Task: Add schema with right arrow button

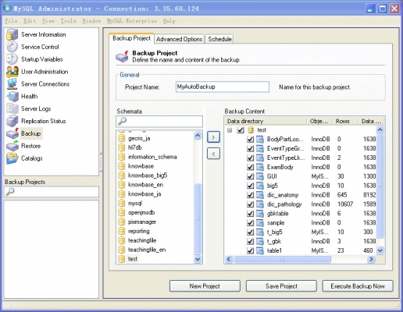Action: tap(213, 137)
